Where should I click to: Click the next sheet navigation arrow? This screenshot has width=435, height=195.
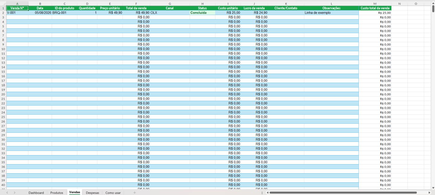14,193
